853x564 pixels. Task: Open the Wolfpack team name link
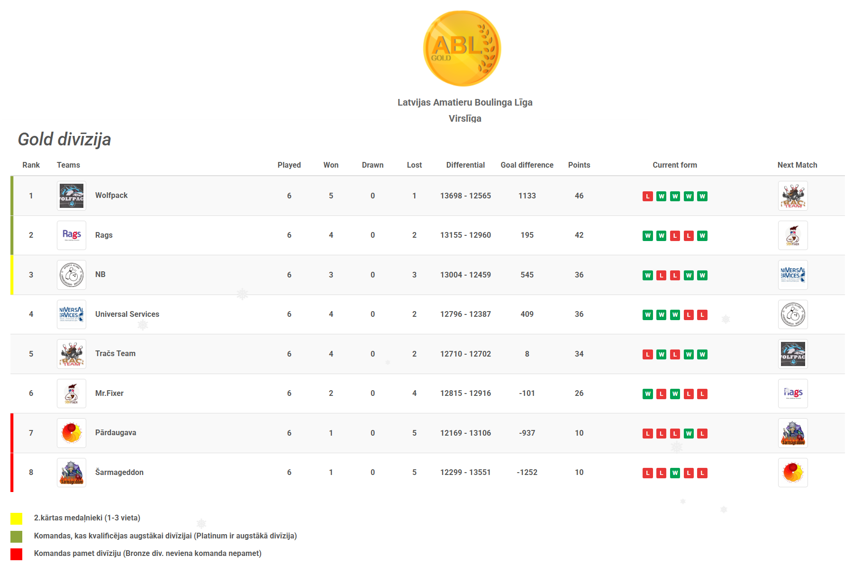coord(111,195)
